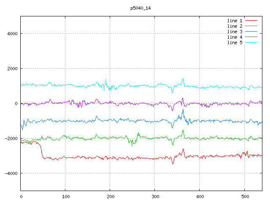Viewport: 270px width, 202px height.
Task: Click the chart title p5040_14
Action: pyautogui.click(x=141, y=8)
